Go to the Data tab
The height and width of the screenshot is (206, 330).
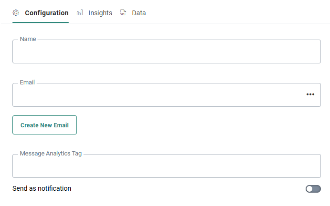tap(139, 13)
